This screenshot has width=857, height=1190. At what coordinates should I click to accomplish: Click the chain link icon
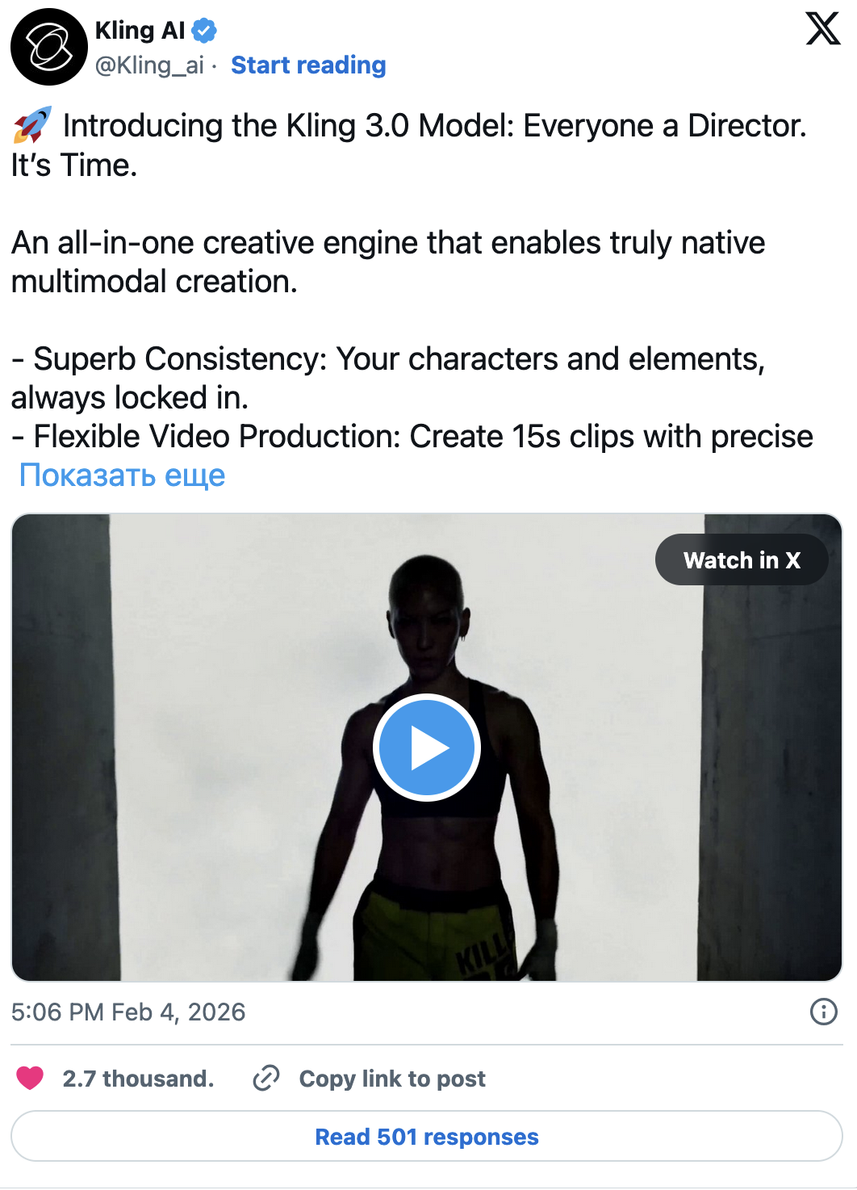(266, 1078)
